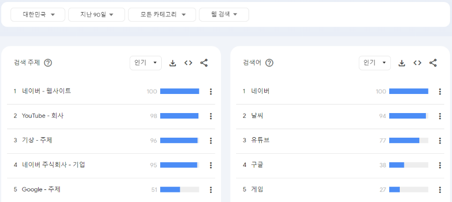Image resolution: width=452 pixels, height=202 pixels.
Task: Open 인기 sort dropdown in 검색 주제
Action: [x=146, y=63]
